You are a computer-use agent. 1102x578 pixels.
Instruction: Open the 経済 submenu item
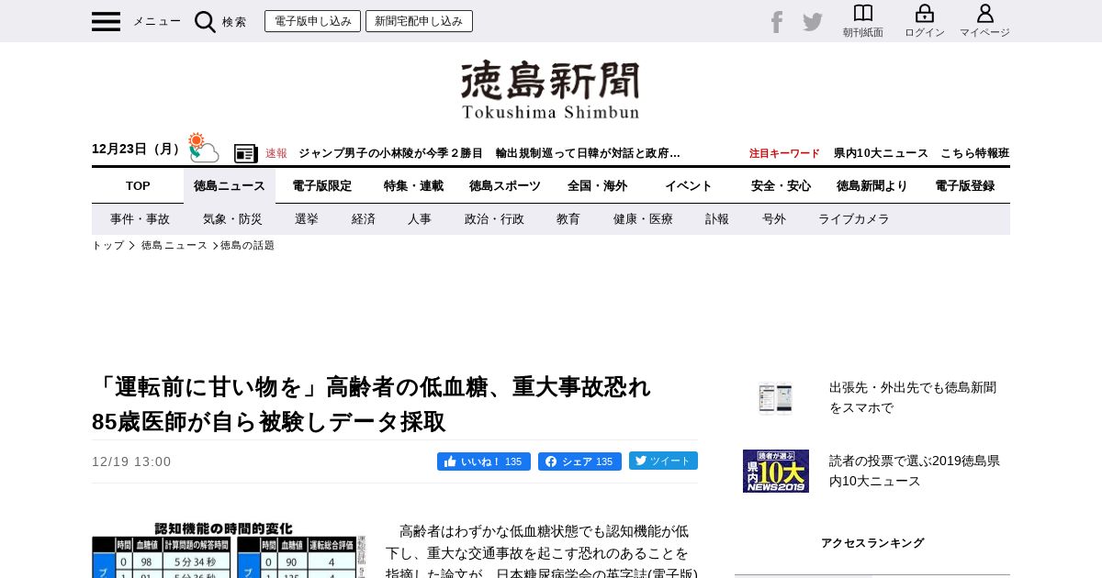tap(364, 219)
